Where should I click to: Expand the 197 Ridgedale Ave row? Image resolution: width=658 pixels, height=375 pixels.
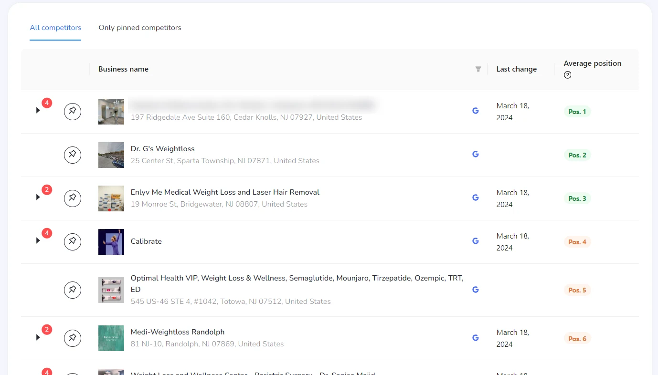point(38,110)
